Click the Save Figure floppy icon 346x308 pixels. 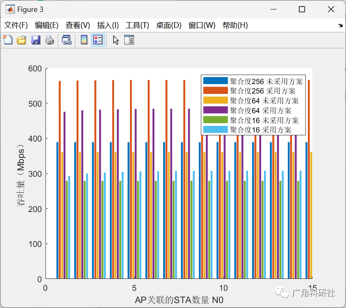click(x=36, y=40)
